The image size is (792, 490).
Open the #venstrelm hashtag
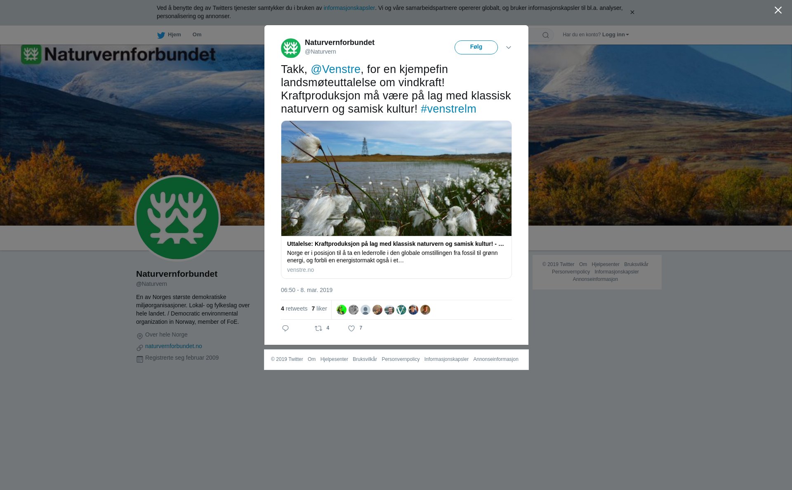448,109
